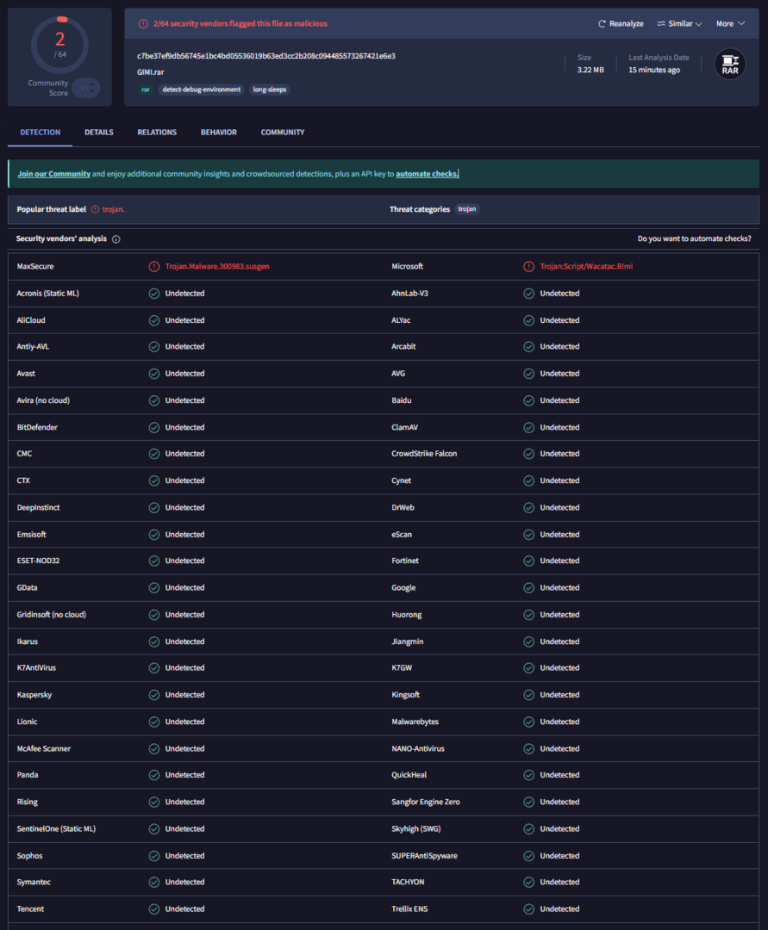
Task: Click the checkmark icon in the Sophos row
Action: 153,856
